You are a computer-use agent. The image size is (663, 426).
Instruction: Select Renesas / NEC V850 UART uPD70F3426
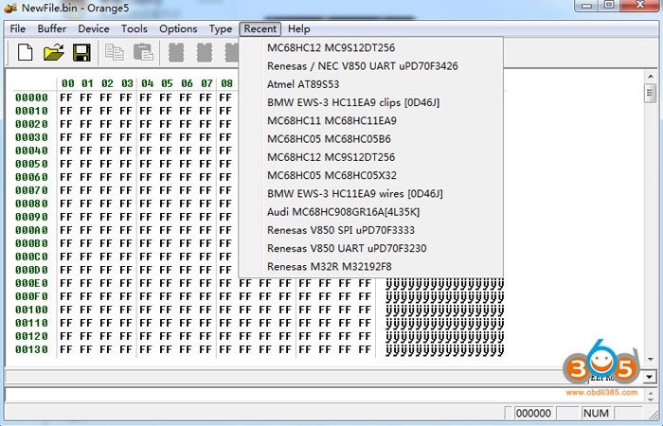point(371,65)
